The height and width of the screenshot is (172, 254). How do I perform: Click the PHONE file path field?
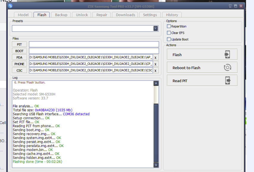(x=91, y=64)
